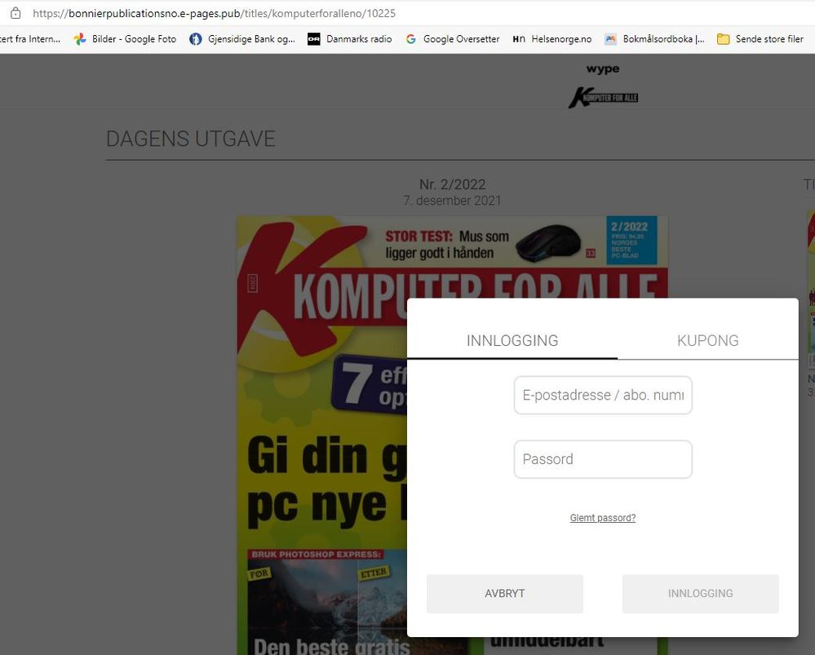
Task: Open the Sende store filer bookmark folder
Action: pos(760,38)
